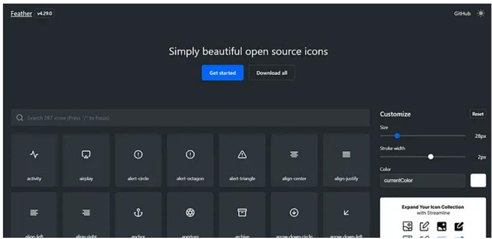Click the anchor icon tile
Image resolution: width=492 pixels, height=239 pixels.
tap(138, 215)
